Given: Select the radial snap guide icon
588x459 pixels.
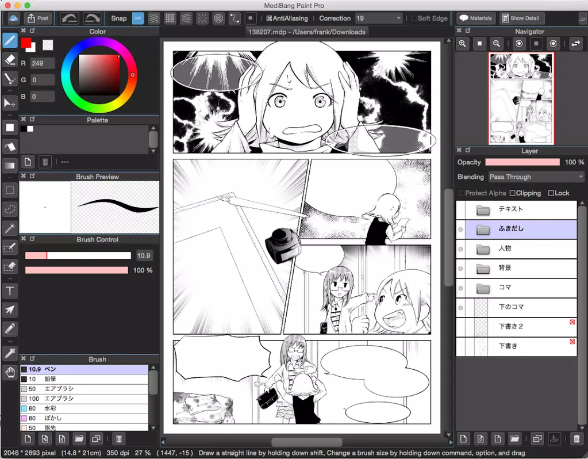Looking at the screenshot, I should tap(202, 18).
